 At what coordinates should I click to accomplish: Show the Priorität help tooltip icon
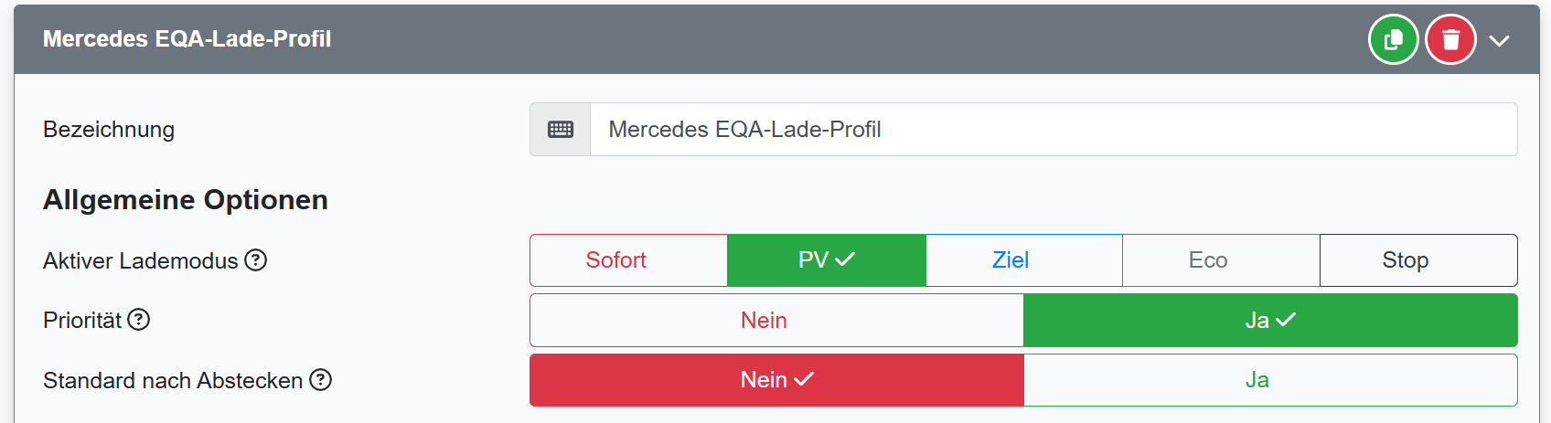coord(139,320)
